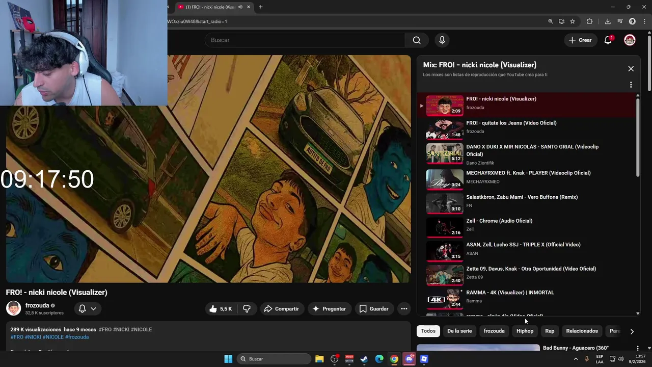Open Chrome media controls icon

click(620, 21)
